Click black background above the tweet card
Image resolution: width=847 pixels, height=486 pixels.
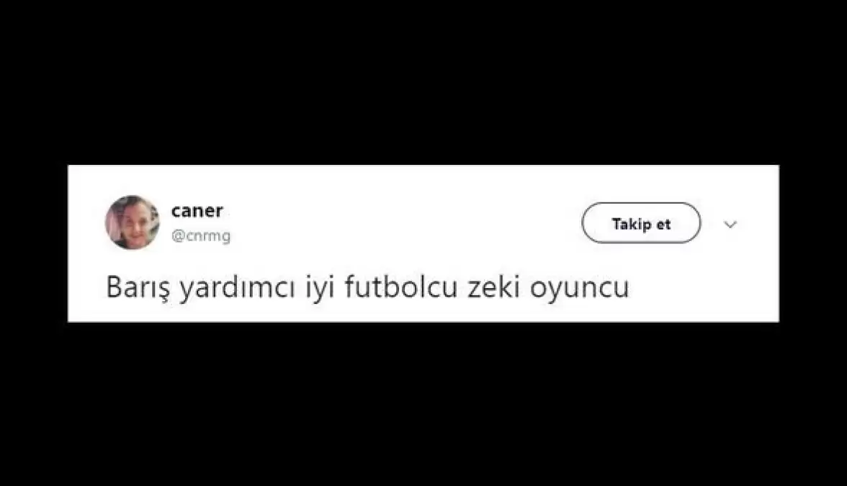(423, 81)
